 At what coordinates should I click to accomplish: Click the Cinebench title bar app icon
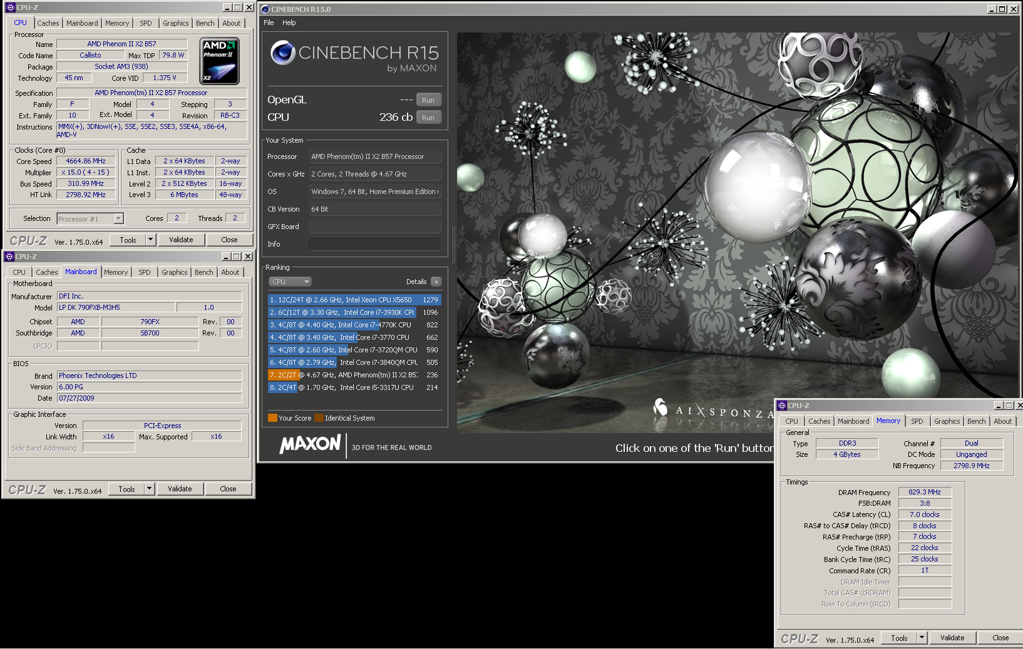tap(265, 9)
